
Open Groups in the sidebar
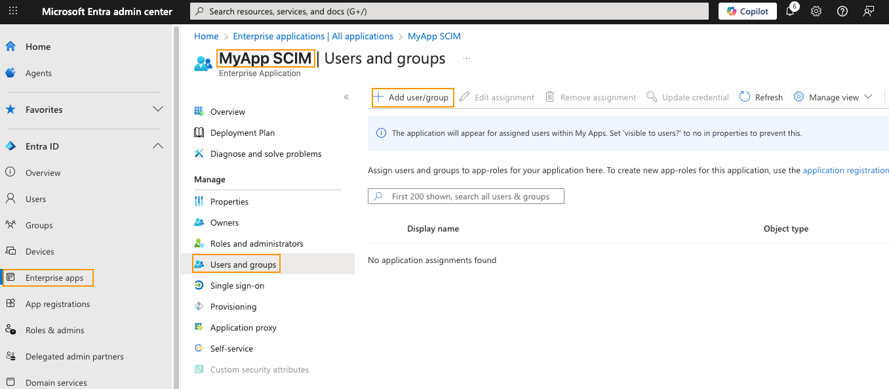pos(39,225)
